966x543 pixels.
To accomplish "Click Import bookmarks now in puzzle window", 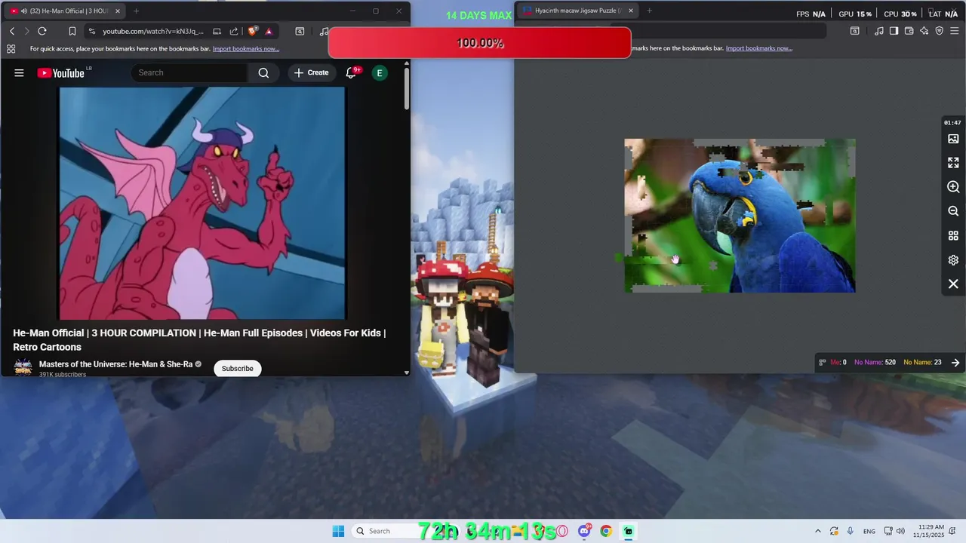I will tap(758, 48).
